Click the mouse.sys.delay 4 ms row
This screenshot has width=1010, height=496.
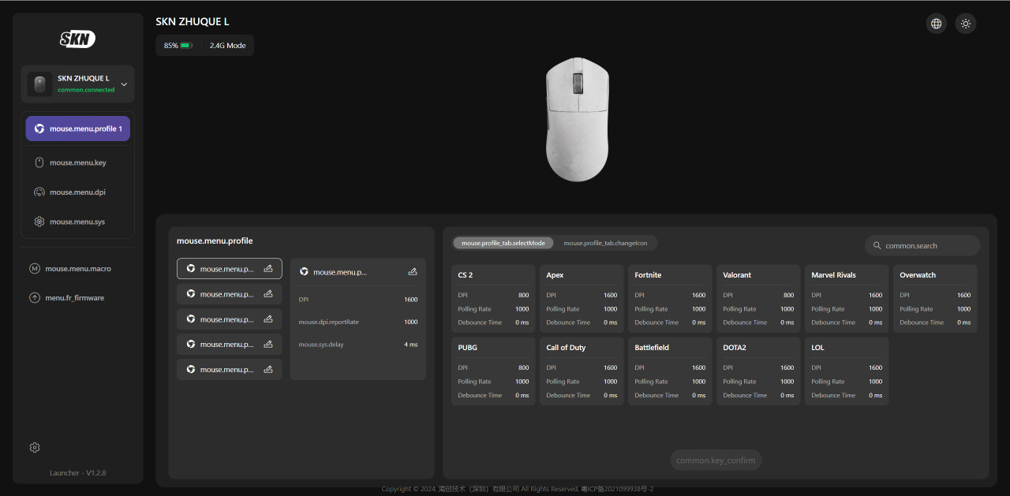[x=358, y=345]
